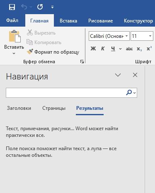Toggle underline Ч formatting
The image size is (155, 193).
[x=113, y=49]
